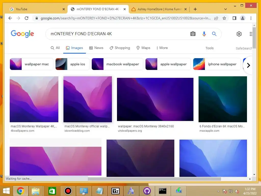
Task: Click the blue magnifier search button
Action: (x=214, y=34)
